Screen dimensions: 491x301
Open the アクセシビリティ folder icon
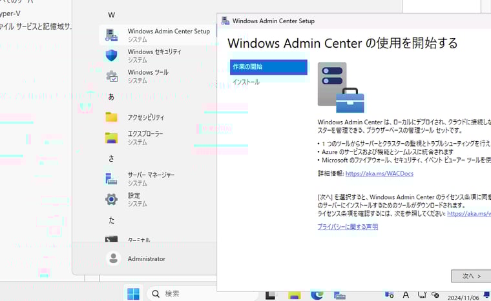point(111,117)
